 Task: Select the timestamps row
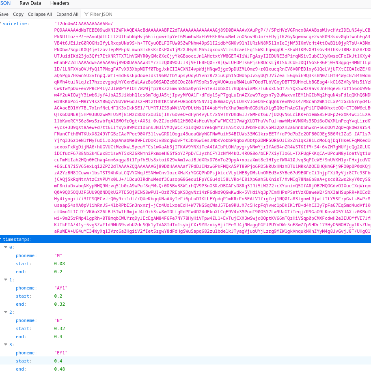point(185,239)
